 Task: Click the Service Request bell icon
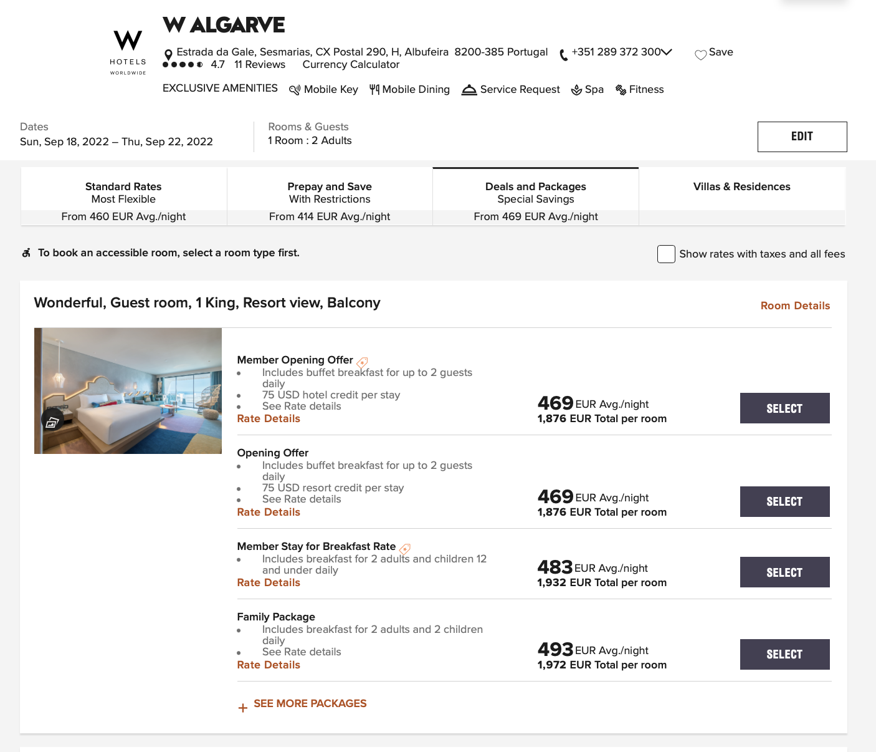coord(469,90)
